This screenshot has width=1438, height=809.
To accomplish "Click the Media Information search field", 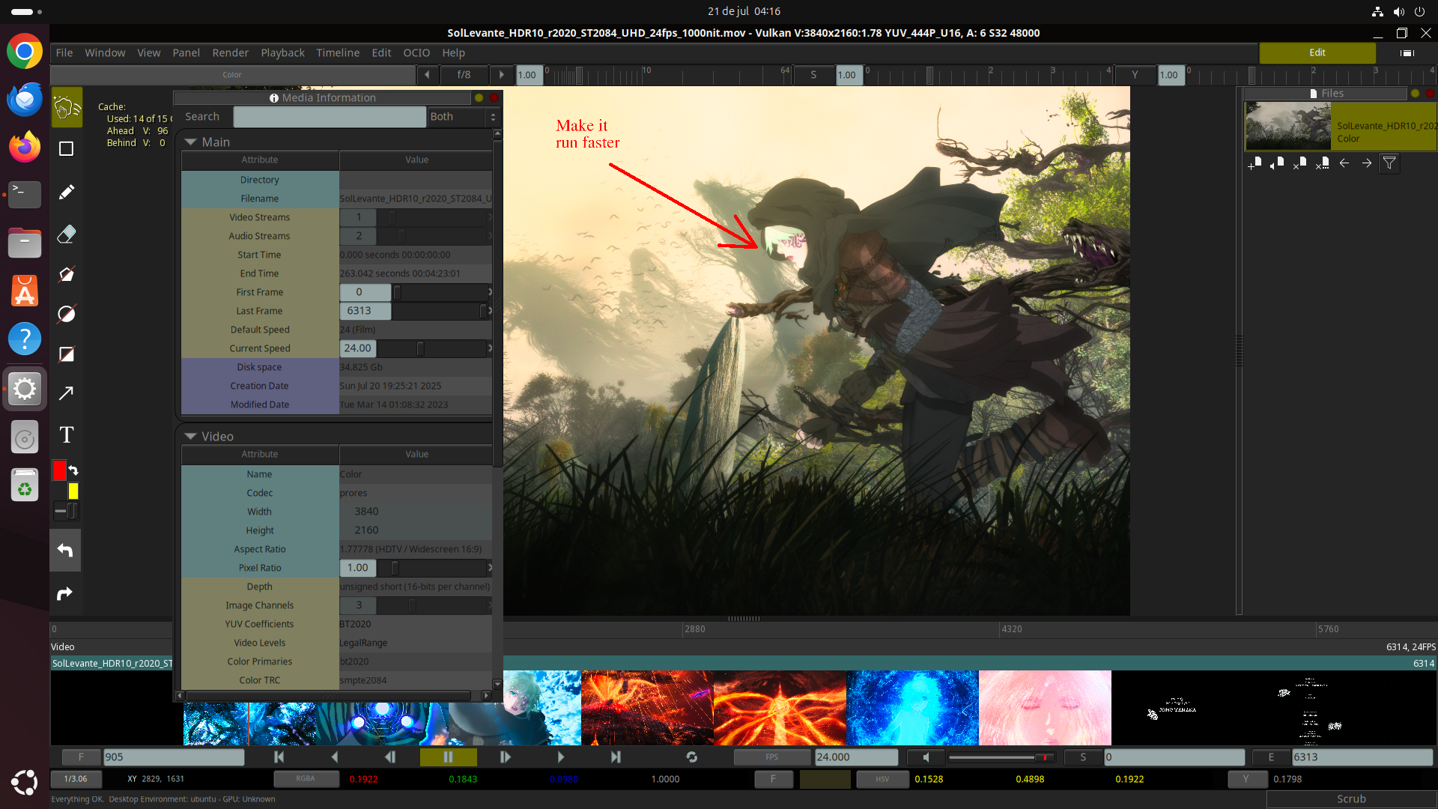I will pos(330,117).
